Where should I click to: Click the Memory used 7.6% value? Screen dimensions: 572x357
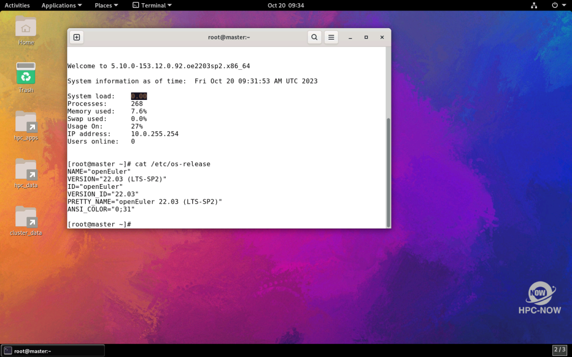pyautogui.click(x=139, y=111)
